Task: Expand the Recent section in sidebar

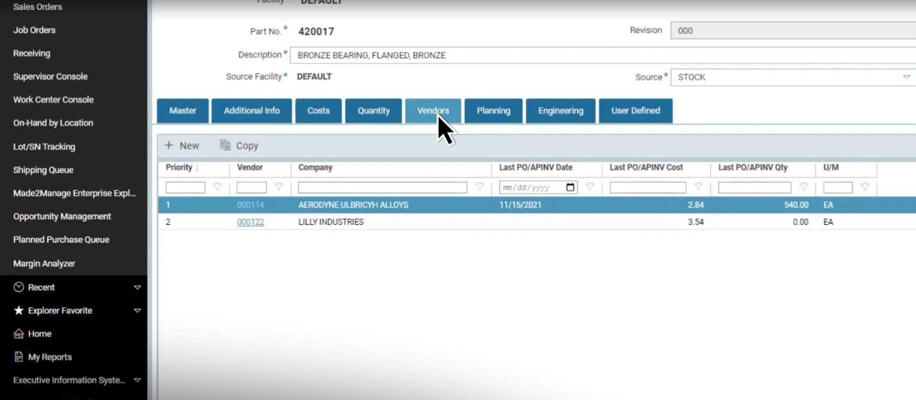Action: pyautogui.click(x=137, y=287)
